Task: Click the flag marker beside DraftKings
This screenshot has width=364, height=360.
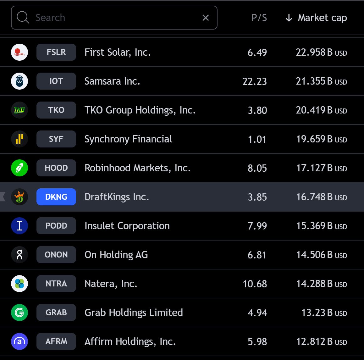Action: click(x=3, y=197)
